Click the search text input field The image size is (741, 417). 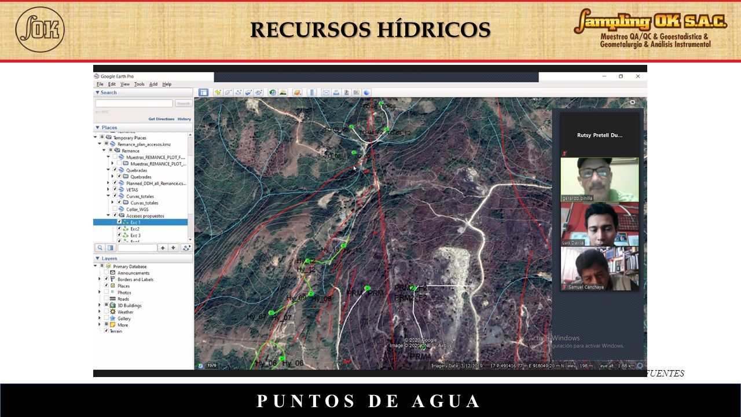coord(134,103)
